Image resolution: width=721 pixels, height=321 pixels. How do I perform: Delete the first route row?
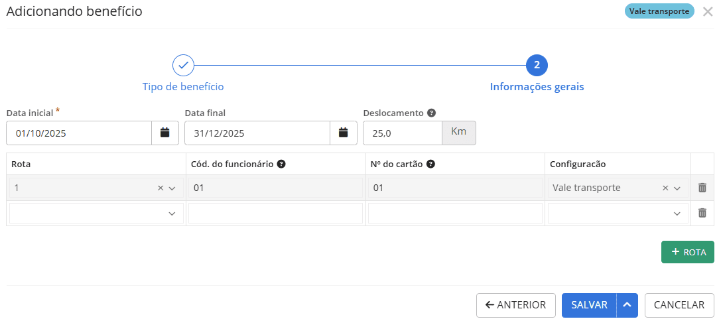702,188
